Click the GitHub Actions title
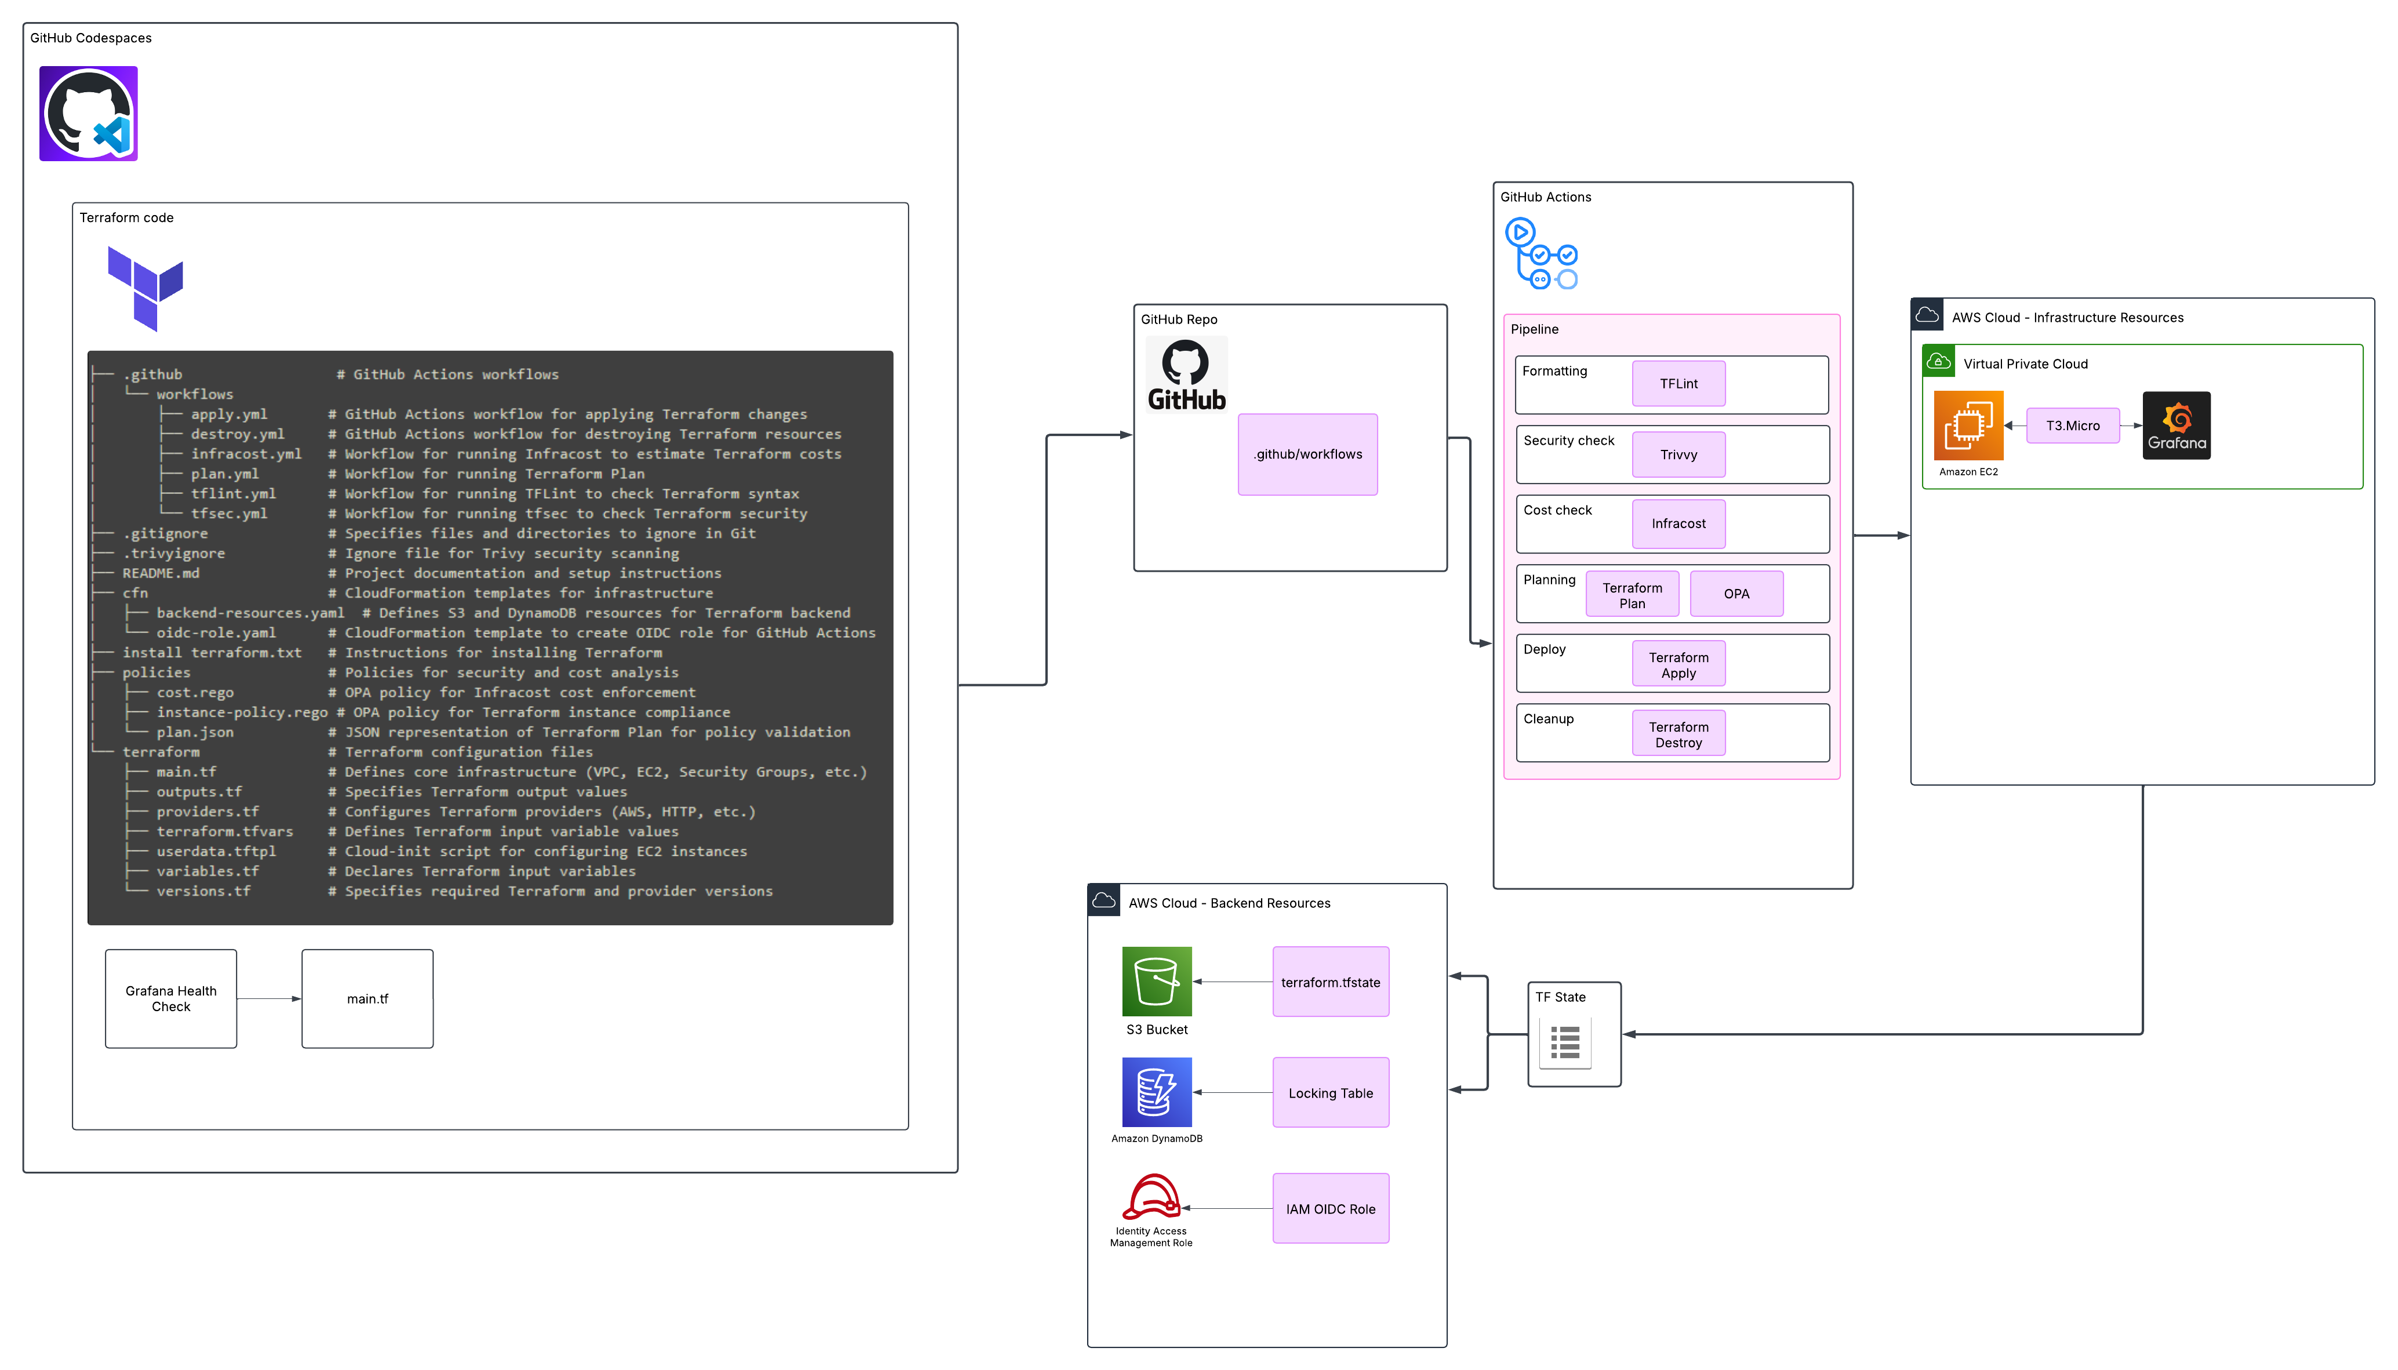This screenshot has height=1370, width=2398. tap(1545, 197)
